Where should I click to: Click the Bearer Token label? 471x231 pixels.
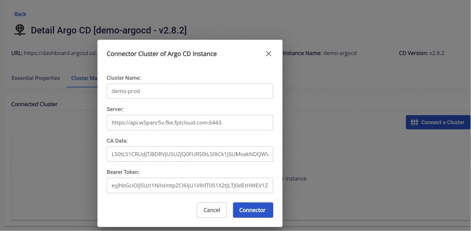123,172
